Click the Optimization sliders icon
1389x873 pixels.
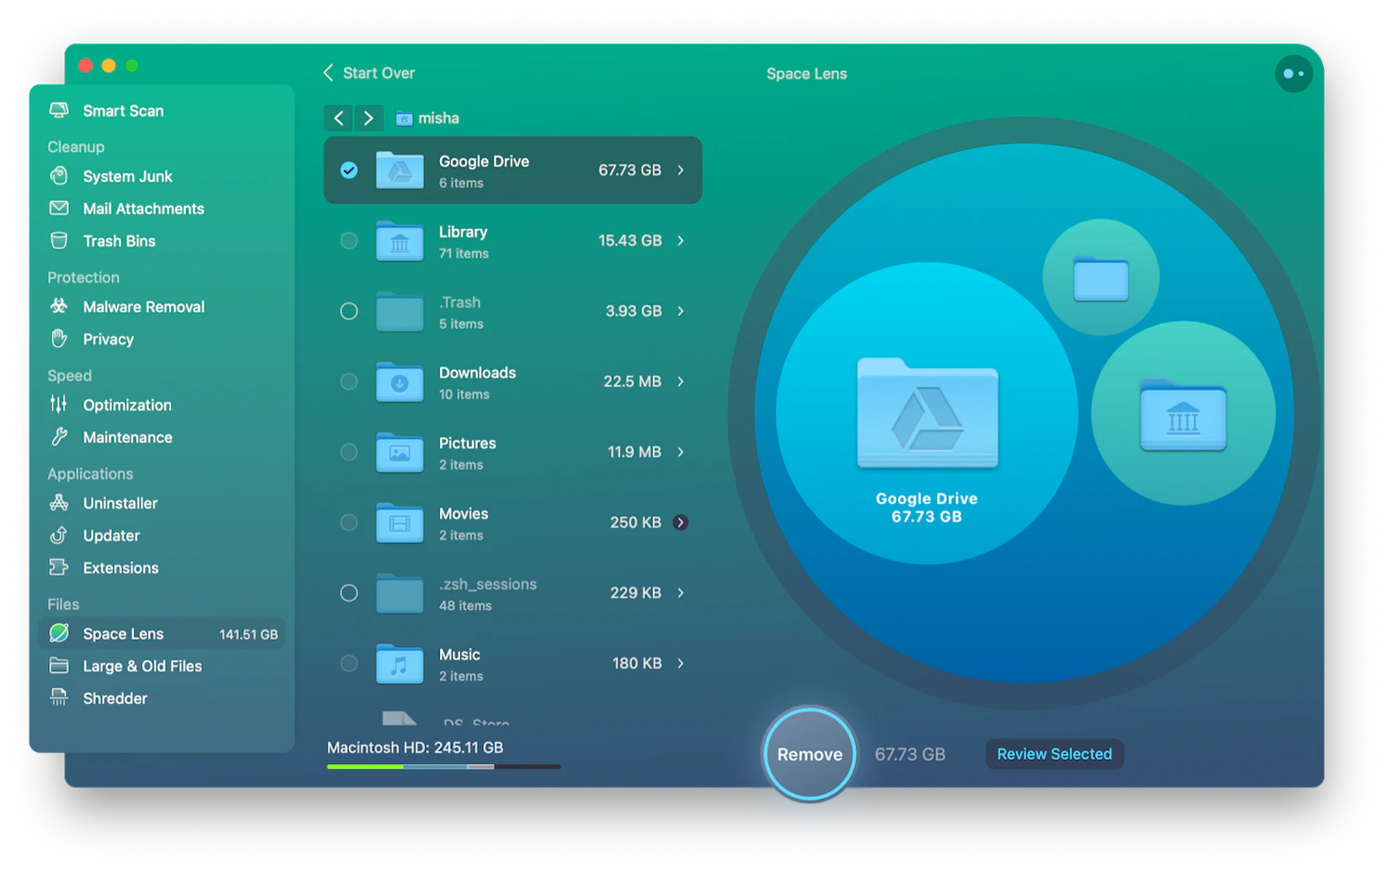[59, 404]
